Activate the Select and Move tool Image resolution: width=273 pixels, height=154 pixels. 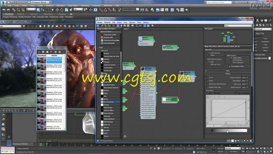tap(57, 10)
